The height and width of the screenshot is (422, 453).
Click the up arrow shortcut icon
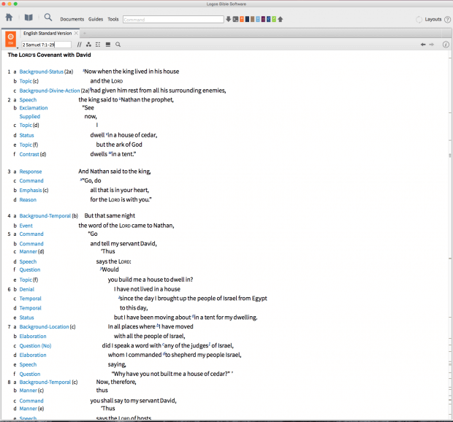click(281, 19)
